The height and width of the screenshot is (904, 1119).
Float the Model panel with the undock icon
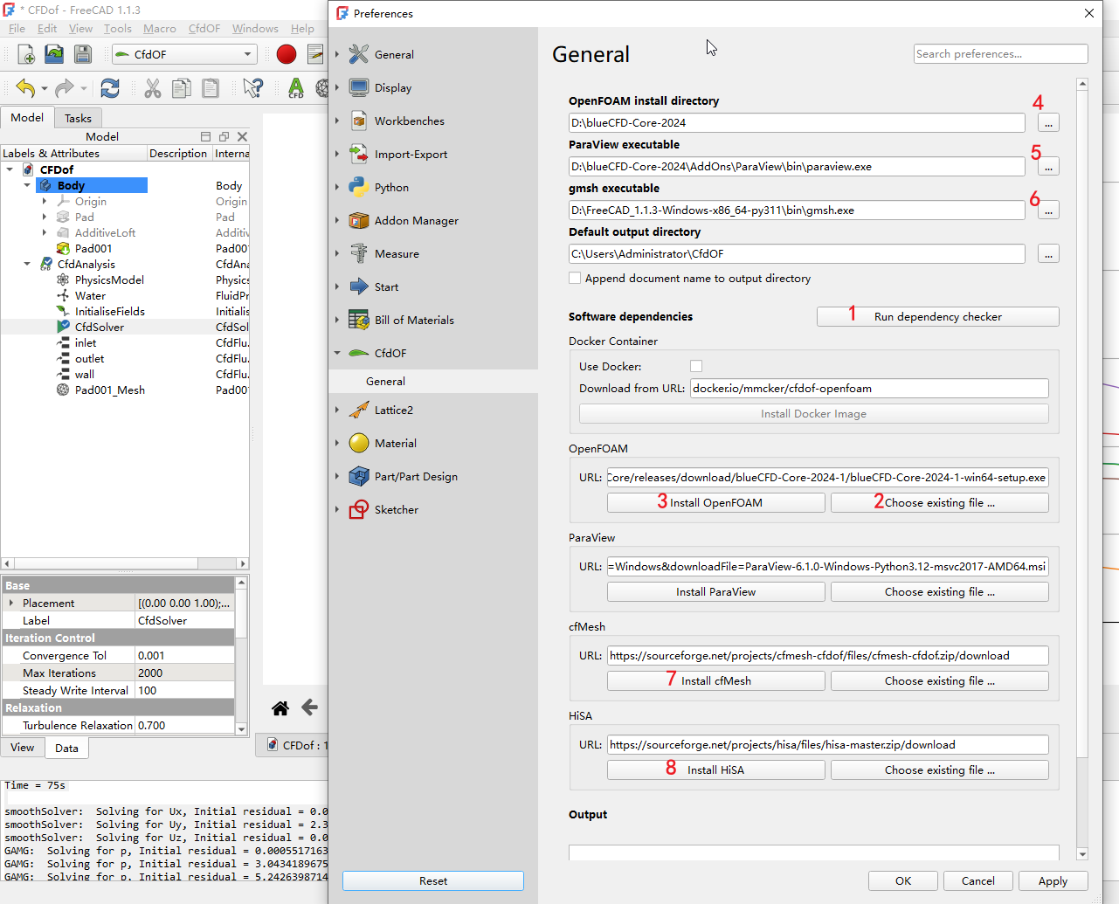[224, 136]
